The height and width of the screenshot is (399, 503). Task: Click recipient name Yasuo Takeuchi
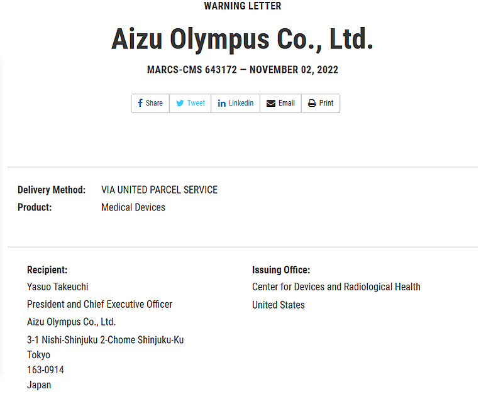coord(57,287)
